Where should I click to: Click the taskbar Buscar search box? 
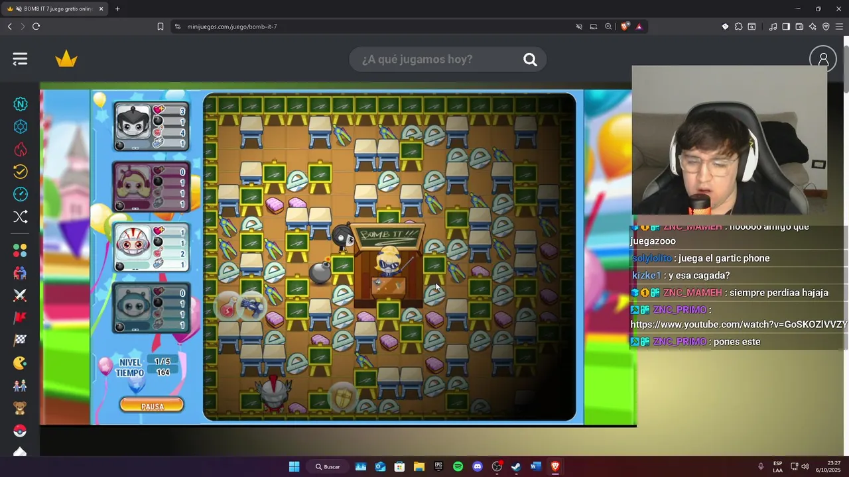point(328,466)
